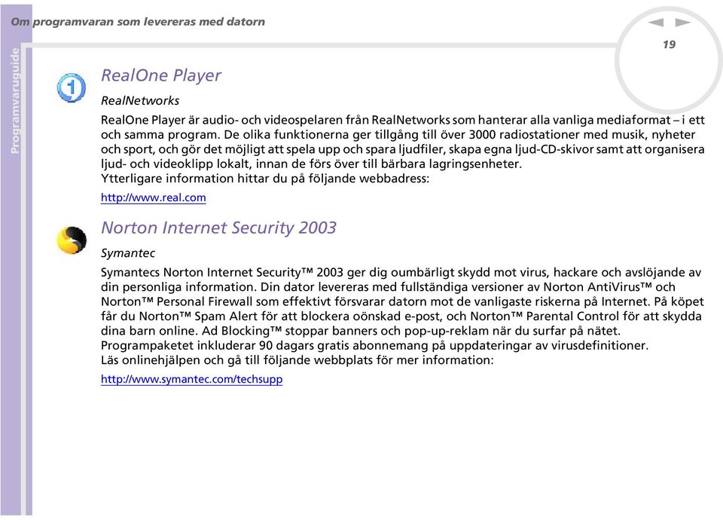Image resolution: width=723 pixels, height=520 pixels.
Task: Go to the next page arrow
Action: 683,22
